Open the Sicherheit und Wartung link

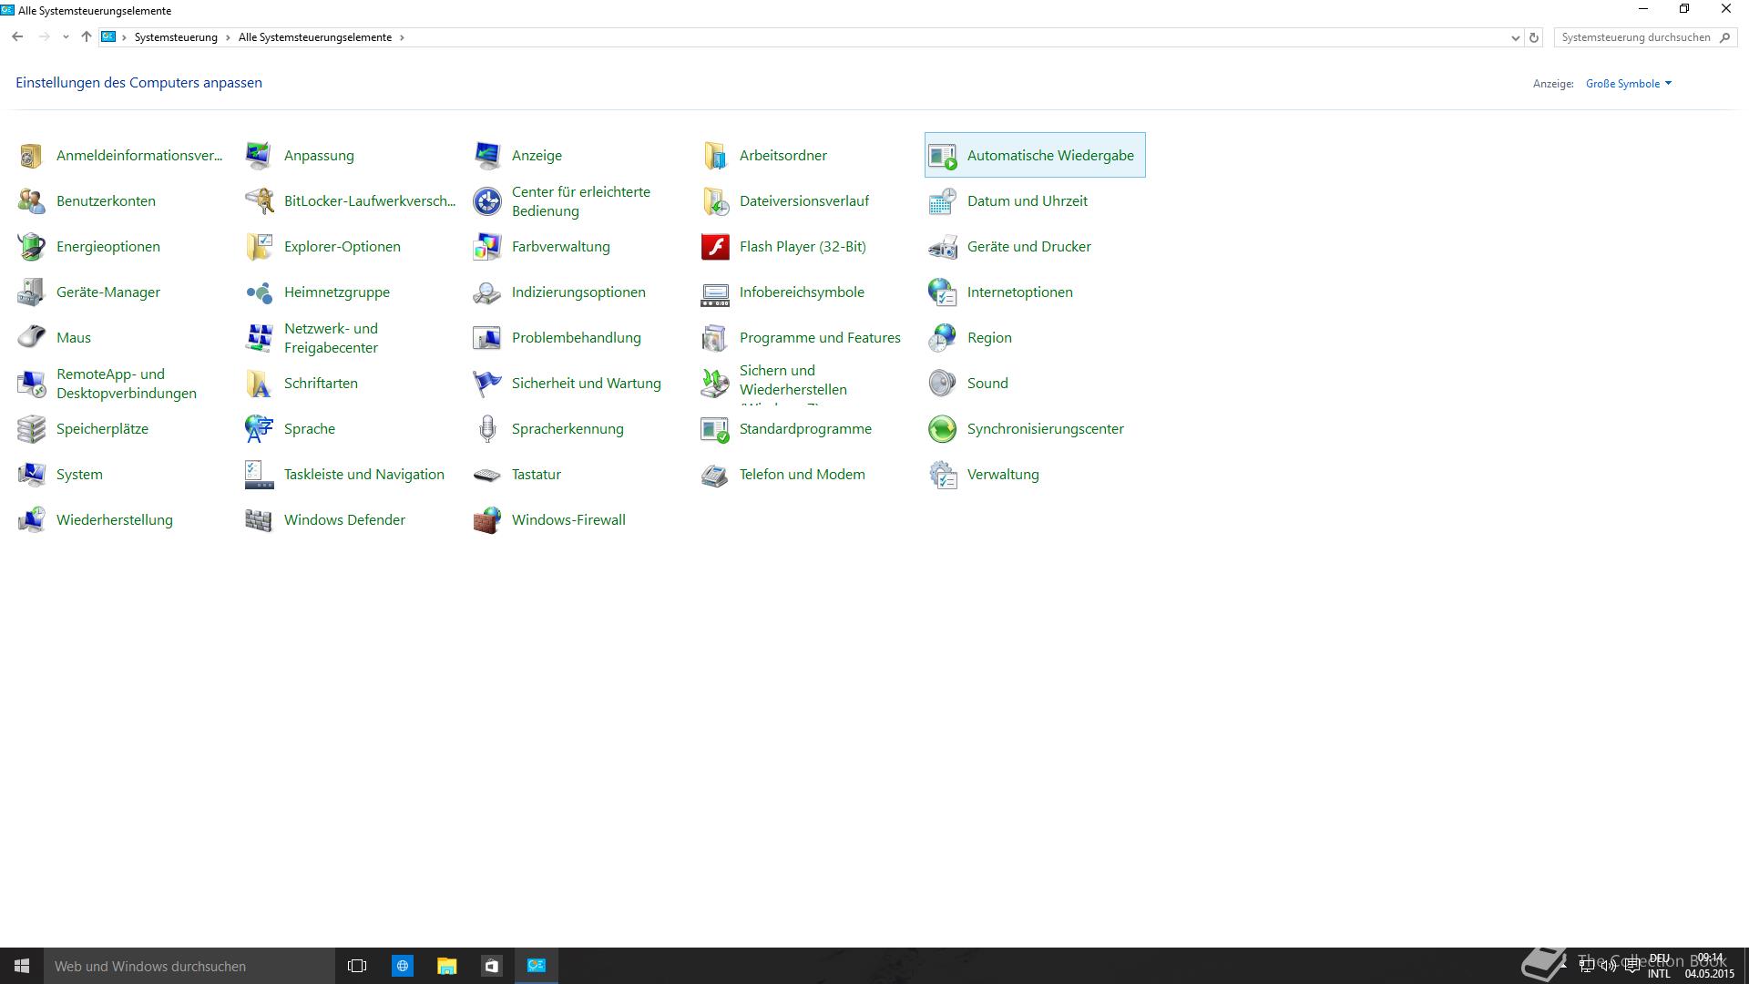[x=587, y=384]
